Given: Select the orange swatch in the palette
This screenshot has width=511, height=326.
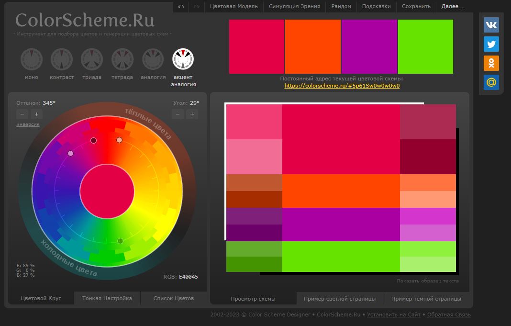Looking at the screenshot, I should [x=313, y=45].
